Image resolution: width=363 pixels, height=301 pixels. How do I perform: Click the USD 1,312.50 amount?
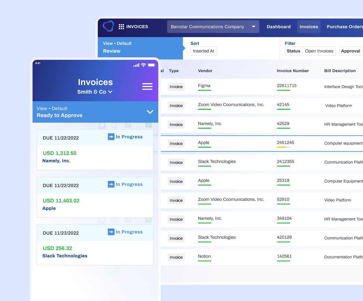tap(60, 153)
